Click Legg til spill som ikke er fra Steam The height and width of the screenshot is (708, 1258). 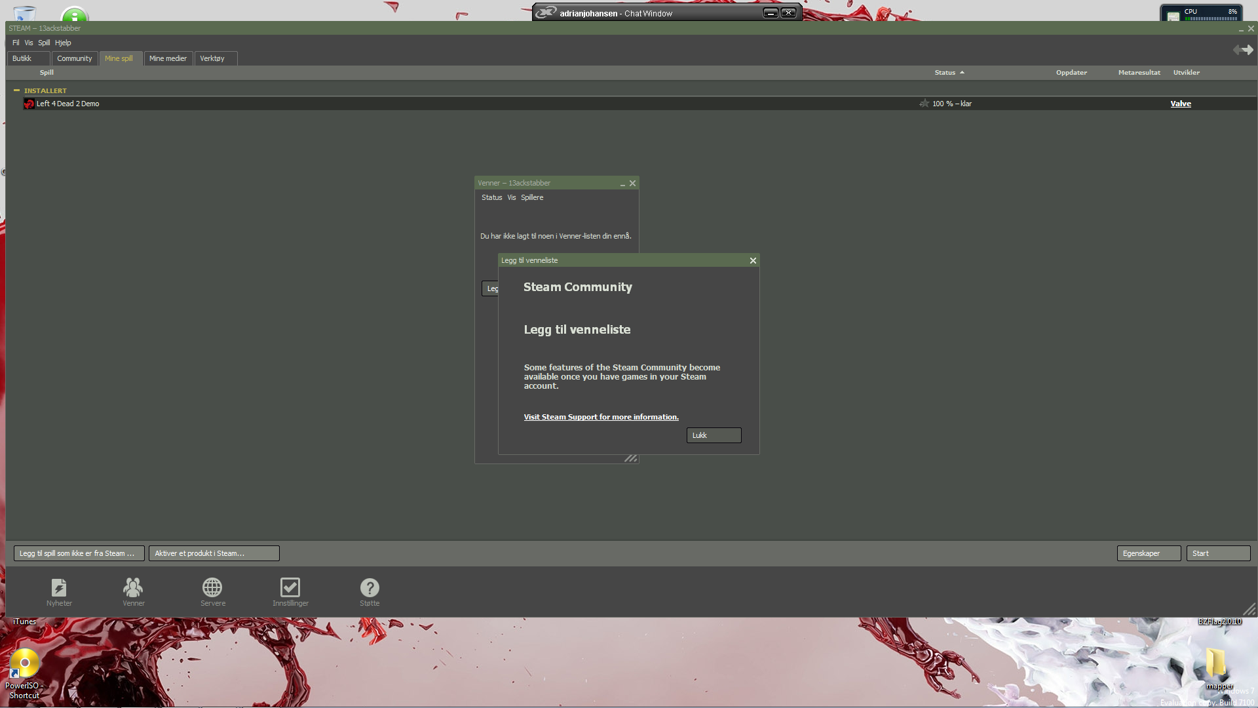[x=79, y=553]
